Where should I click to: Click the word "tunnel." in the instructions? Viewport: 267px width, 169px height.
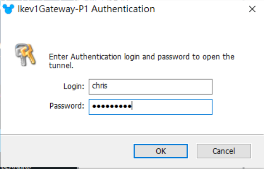coord(61,66)
